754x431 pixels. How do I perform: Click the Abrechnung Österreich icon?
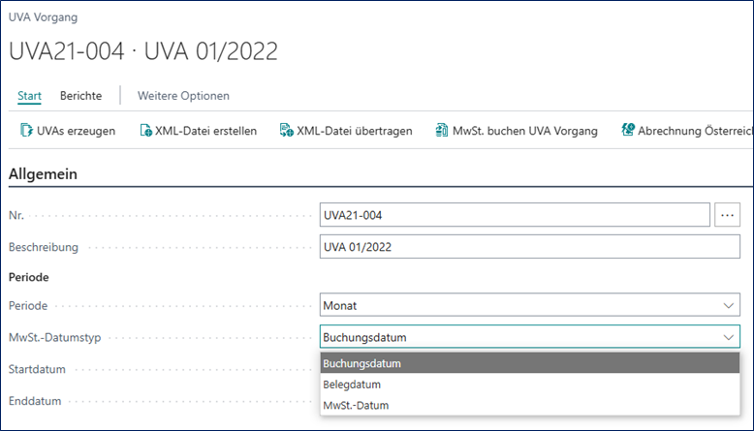click(x=628, y=131)
